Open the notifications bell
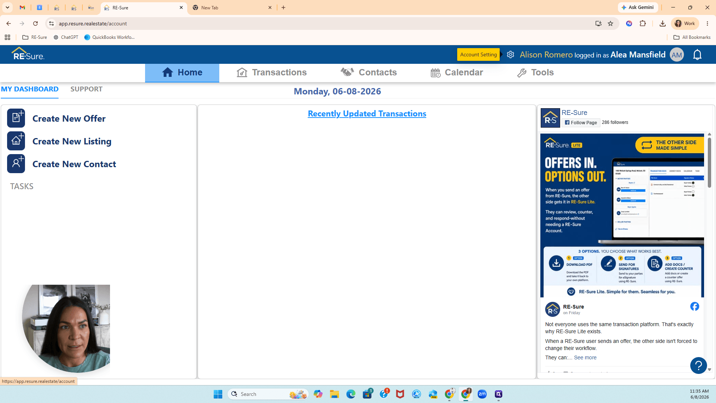Screen dimensions: 716x403 click(697, 55)
